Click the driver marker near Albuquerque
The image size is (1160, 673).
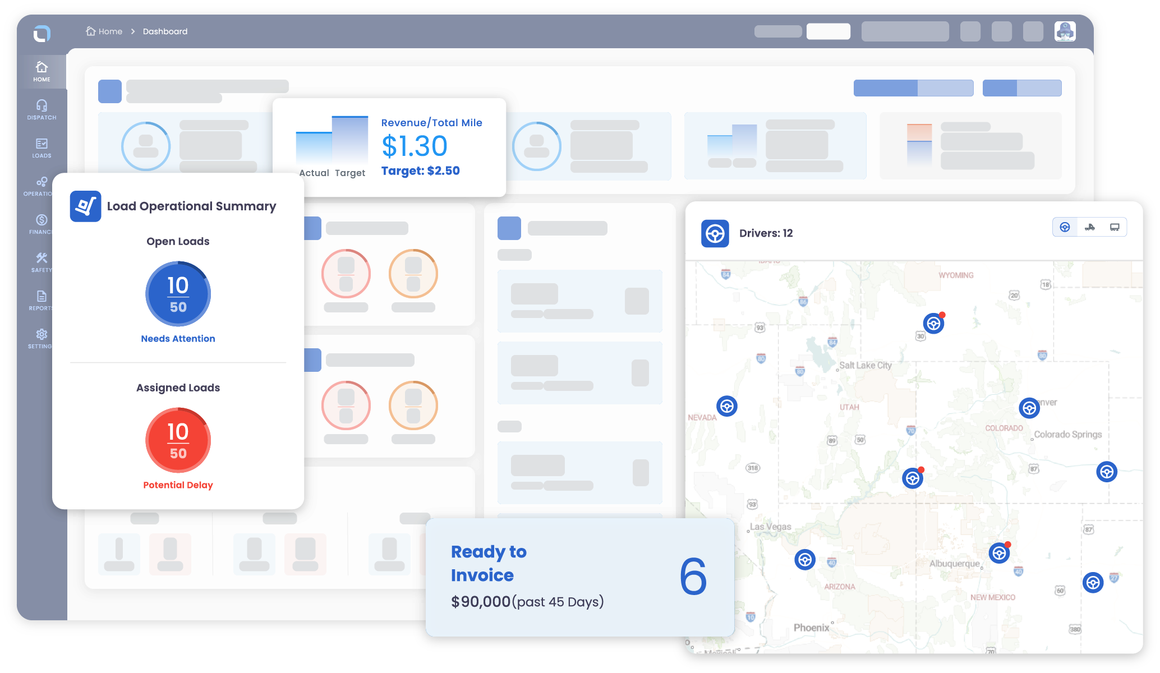[999, 554]
